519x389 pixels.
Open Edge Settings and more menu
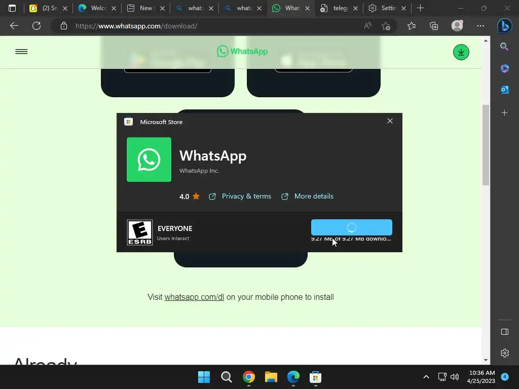pyautogui.click(x=480, y=26)
